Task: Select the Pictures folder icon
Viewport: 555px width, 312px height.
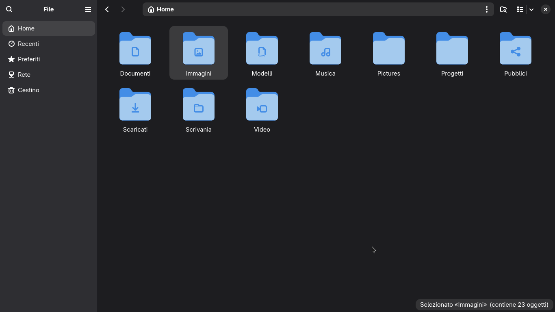Action: pos(389,48)
